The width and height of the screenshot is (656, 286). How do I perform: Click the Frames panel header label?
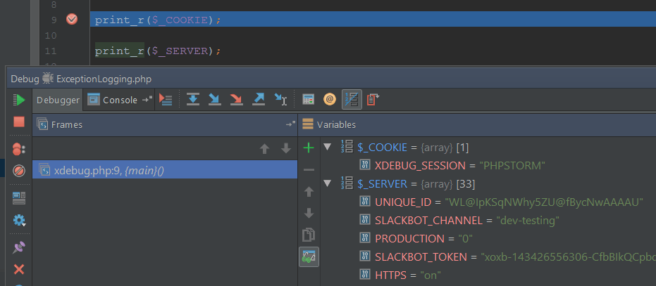click(66, 124)
